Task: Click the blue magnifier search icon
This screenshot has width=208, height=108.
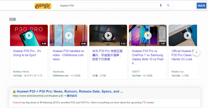Action: [168, 5]
